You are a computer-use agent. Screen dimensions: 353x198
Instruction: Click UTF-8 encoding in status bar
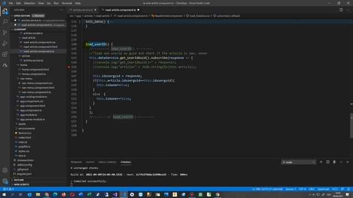pyautogui.click(x=302, y=189)
